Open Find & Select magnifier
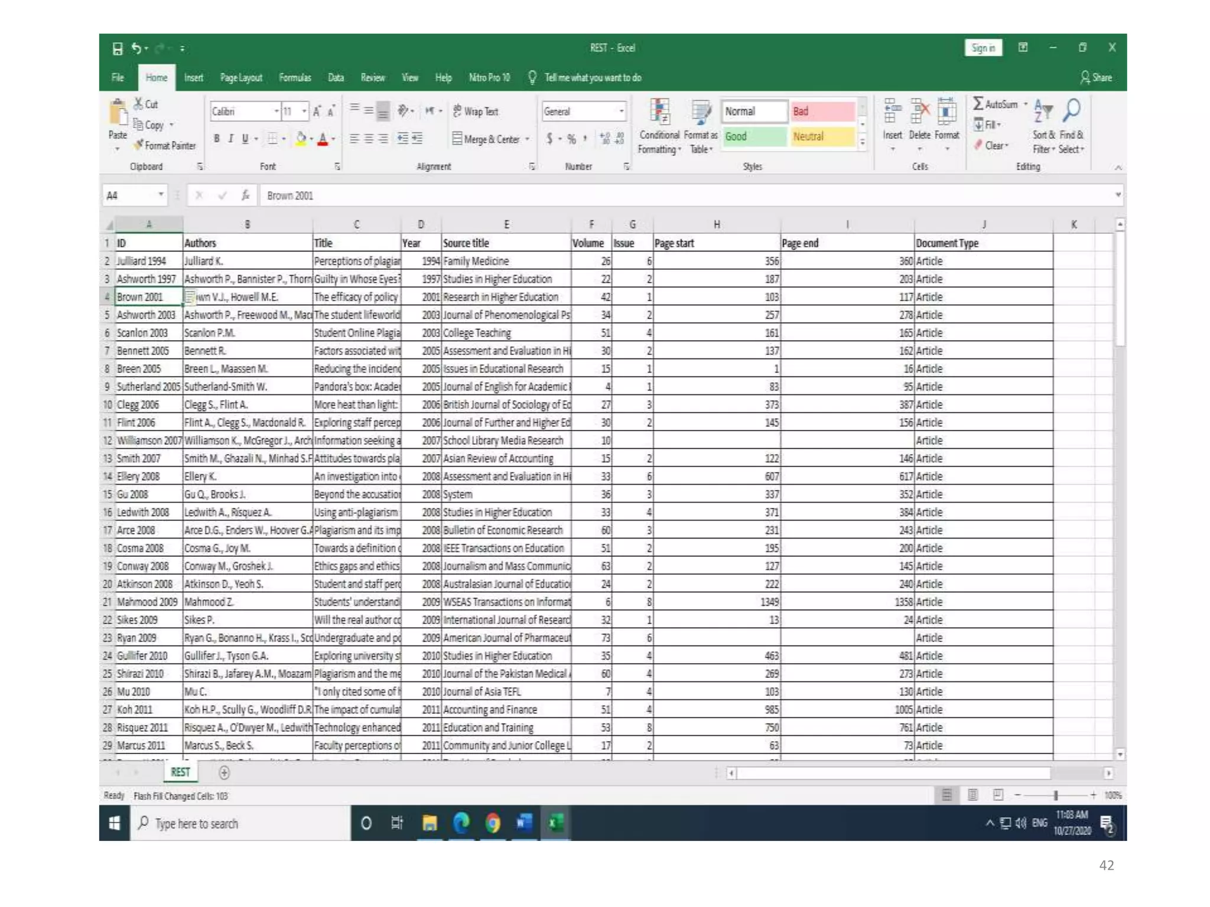Viewport: 1210px width, 907px height. 1071,110
